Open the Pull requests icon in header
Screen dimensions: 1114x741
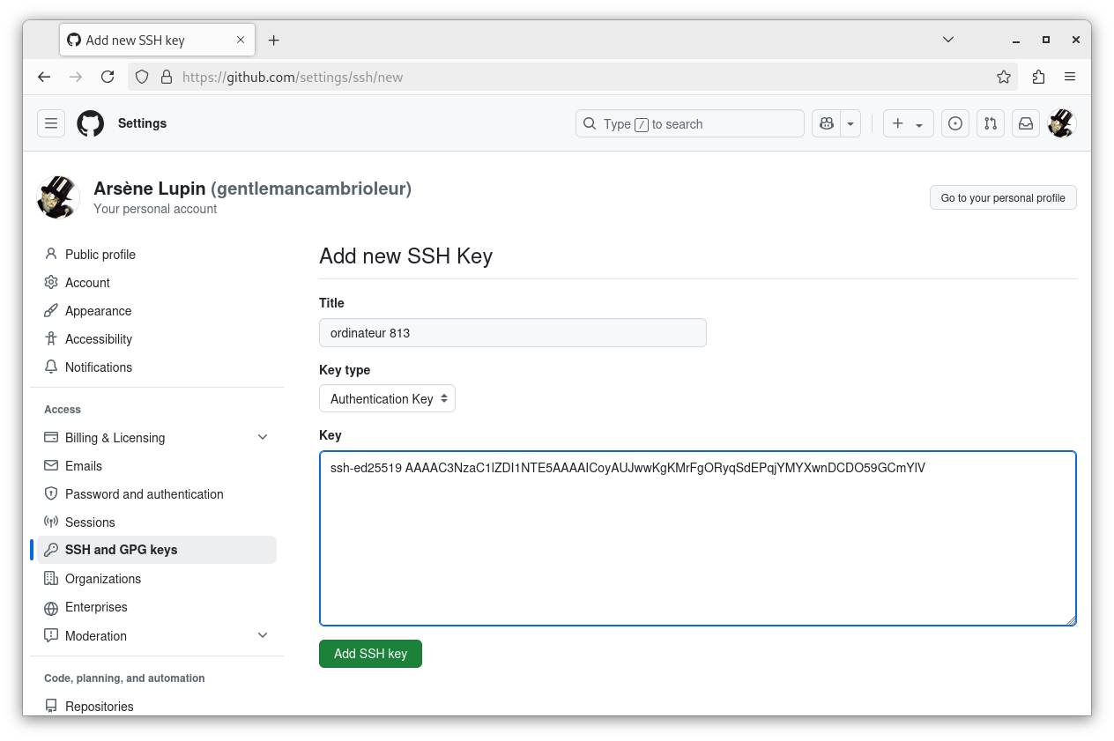[x=991, y=124]
